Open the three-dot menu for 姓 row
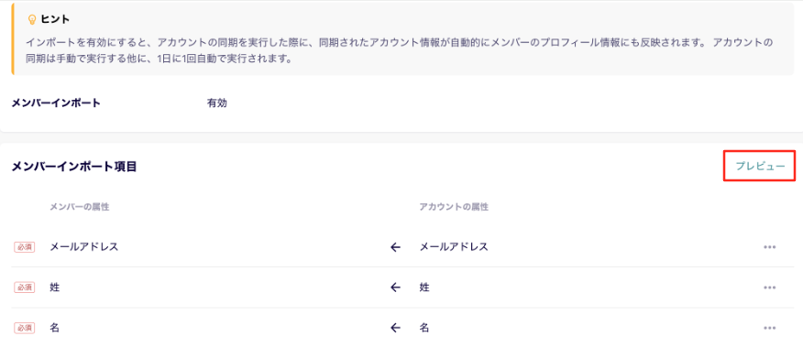Image resolution: width=803 pixels, height=347 pixels. click(x=769, y=287)
